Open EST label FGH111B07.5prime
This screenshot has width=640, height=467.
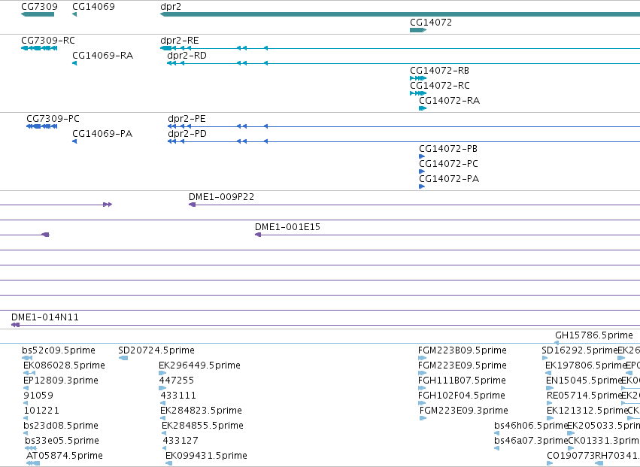click(462, 381)
